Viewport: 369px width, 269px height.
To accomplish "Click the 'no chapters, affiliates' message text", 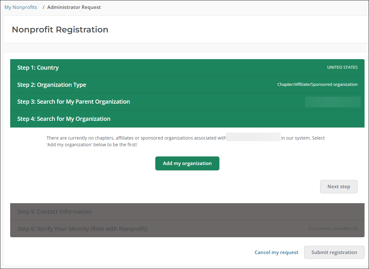I will point(136,138).
